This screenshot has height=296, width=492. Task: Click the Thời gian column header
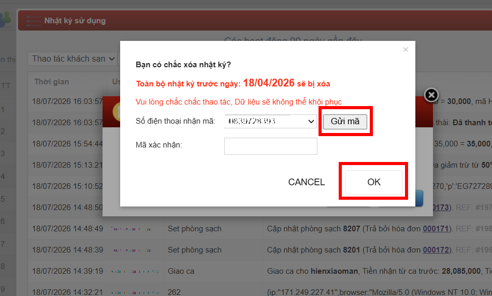(x=51, y=82)
